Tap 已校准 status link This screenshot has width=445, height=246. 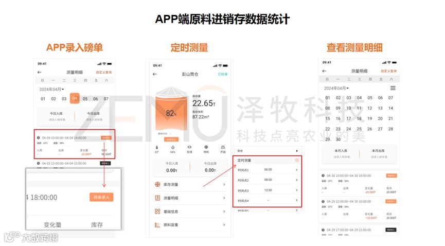223,74
